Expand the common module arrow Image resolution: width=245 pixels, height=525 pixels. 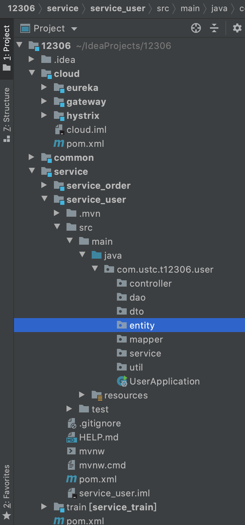pyautogui.click(x=31, y=158)
